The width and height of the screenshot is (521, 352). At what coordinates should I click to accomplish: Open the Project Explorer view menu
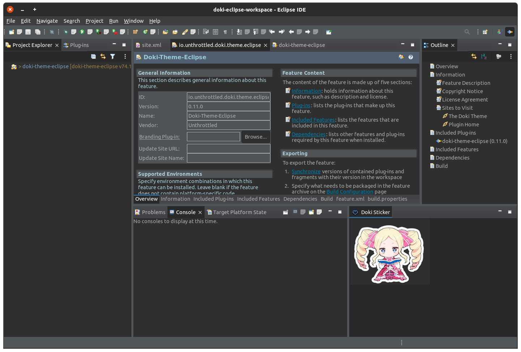pyautogui.click(x=125, y=57)
